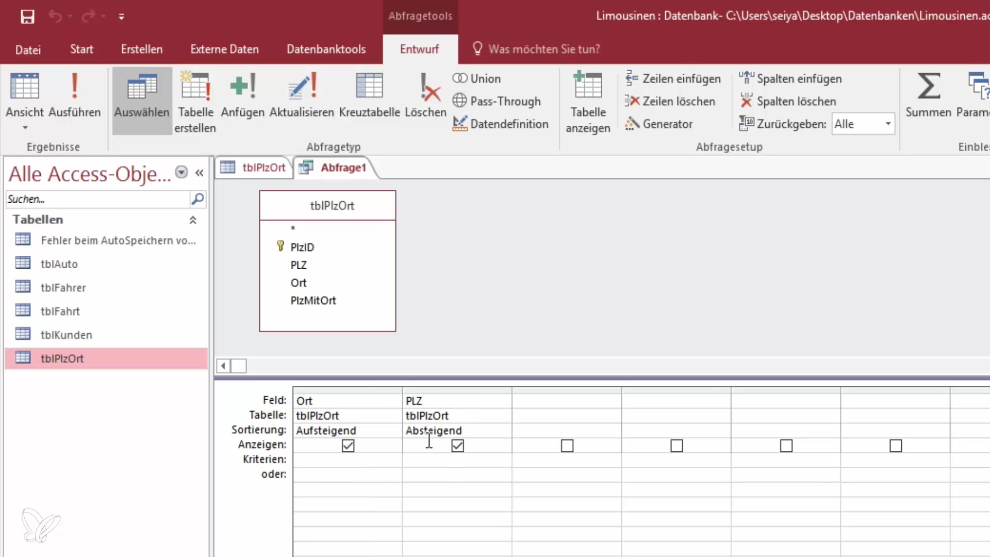
Task: Click Zeilen einfügen button
Action: (x=673, y=79)
